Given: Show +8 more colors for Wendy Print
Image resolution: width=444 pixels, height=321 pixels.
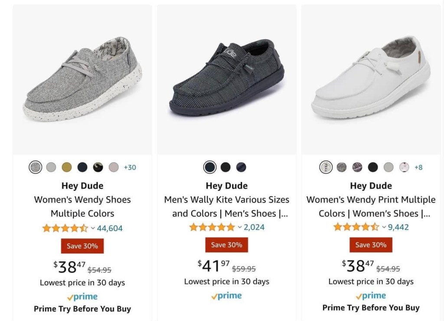Looking at the screenshot, I should point(418,167).
